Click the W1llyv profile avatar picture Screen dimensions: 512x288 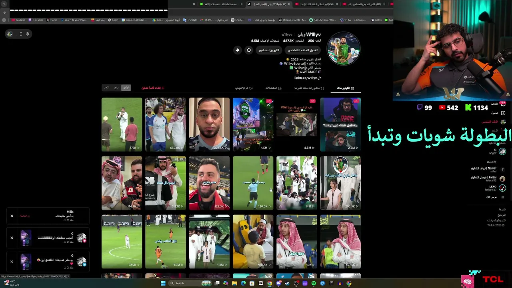(x=344, y=49)
